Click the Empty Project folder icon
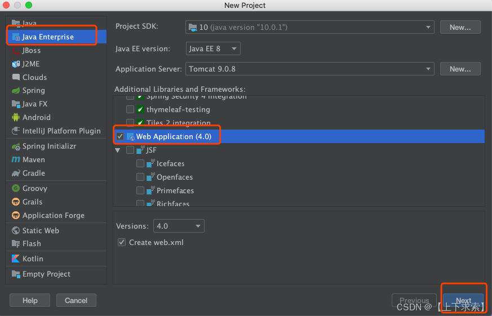 click(16, 274)
